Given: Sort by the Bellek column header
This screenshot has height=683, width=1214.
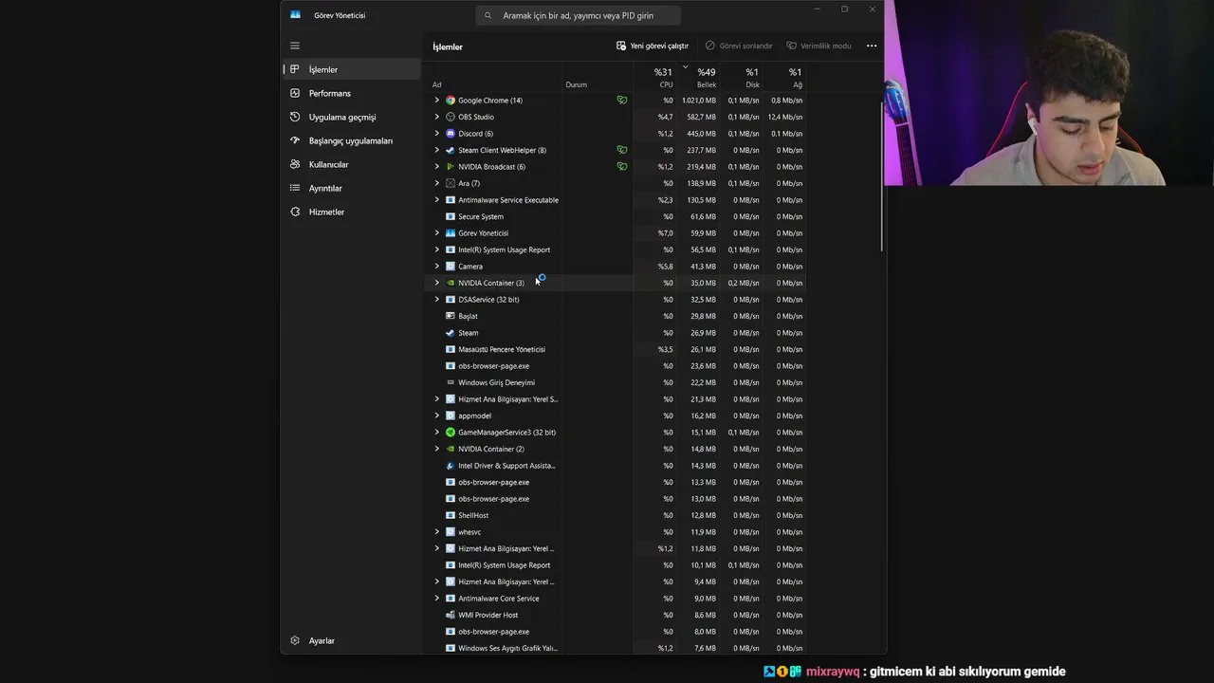Looking at the screenshot, I should click(700, 78).
